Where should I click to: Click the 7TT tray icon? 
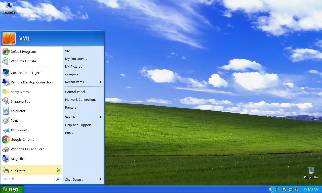coord(277,189)
